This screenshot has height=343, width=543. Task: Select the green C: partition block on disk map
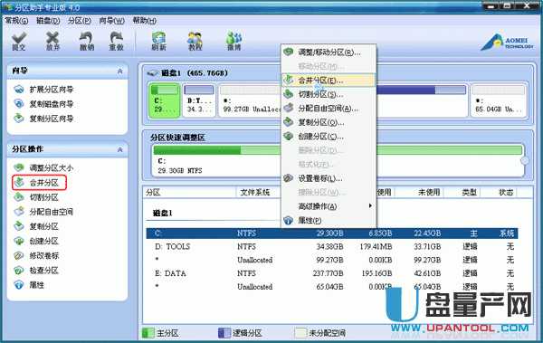click(165, 100)
